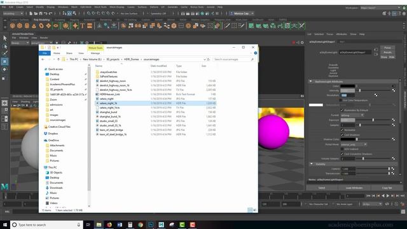Collapse SkyDomeLight Attributes section

pyautogui.click(x=310, y=81)
